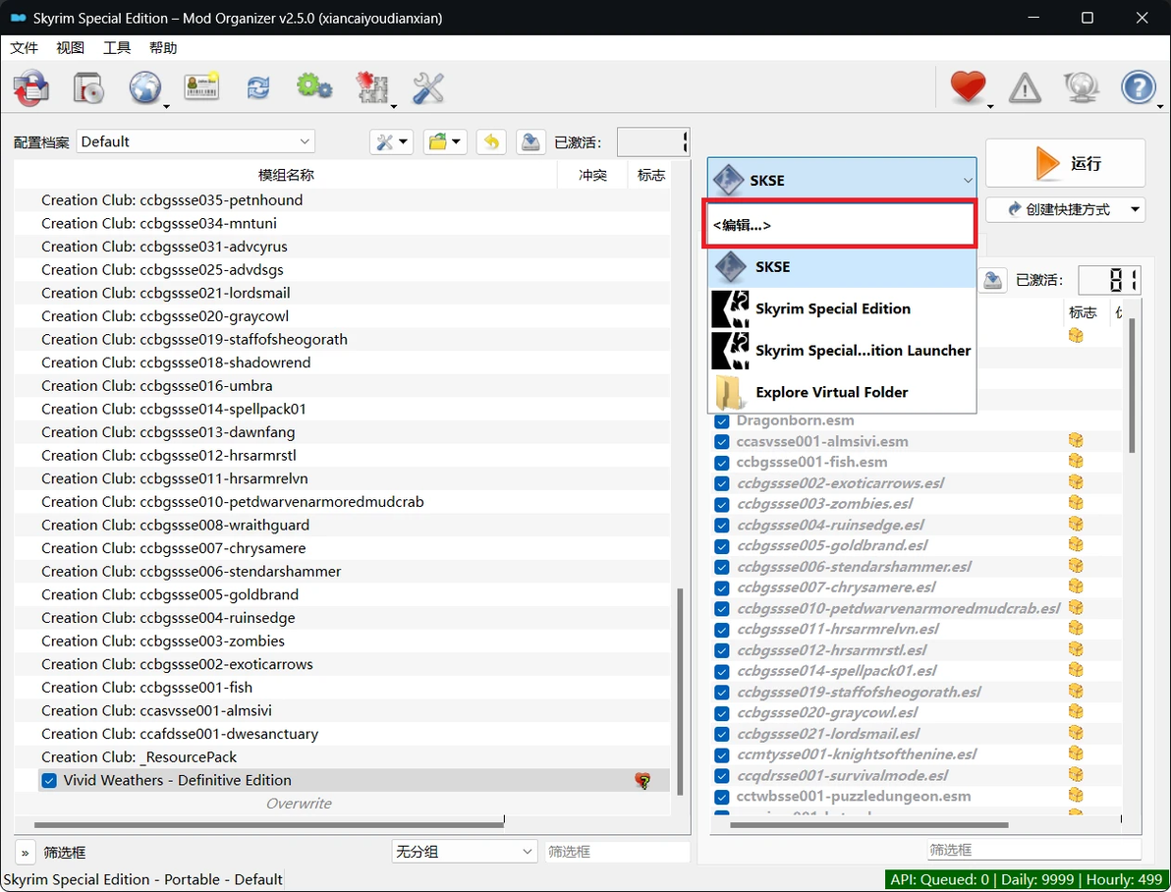Image resolution: width=1171 pixels, height=892 pixels.
Task: Open the Executables gear icon
Action: 314,86
